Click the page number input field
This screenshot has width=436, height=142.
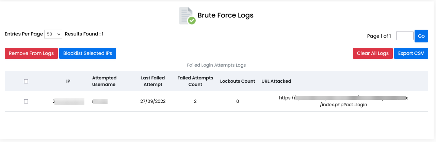click(x=405, y=36)
